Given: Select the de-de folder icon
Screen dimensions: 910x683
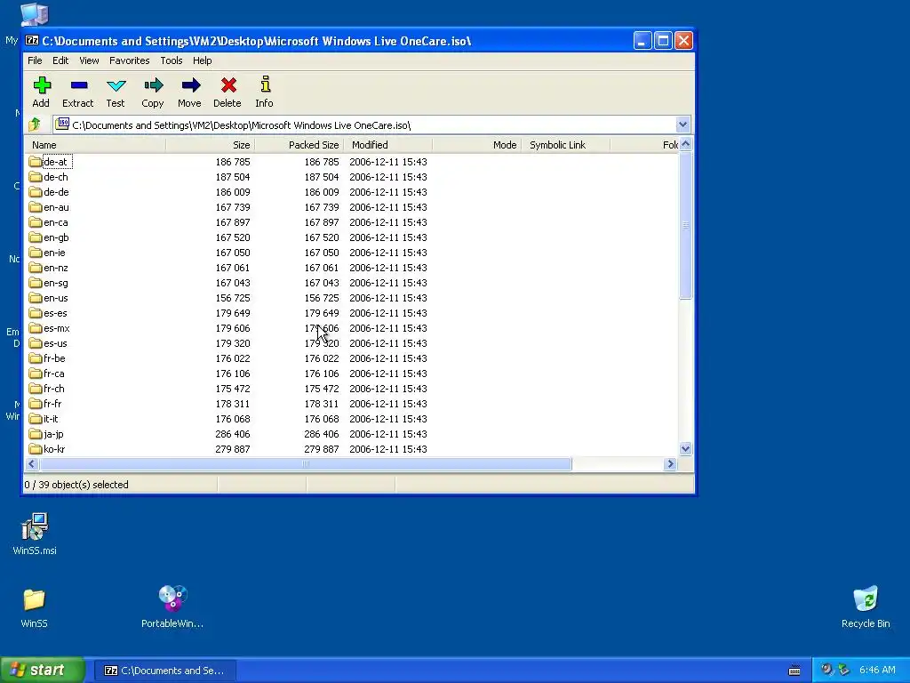Looking at the screenshot, I should point(36,192).
